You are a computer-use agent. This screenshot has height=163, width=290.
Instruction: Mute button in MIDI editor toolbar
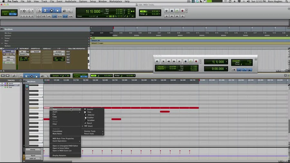pyautogui.click(x=8, y=76)
